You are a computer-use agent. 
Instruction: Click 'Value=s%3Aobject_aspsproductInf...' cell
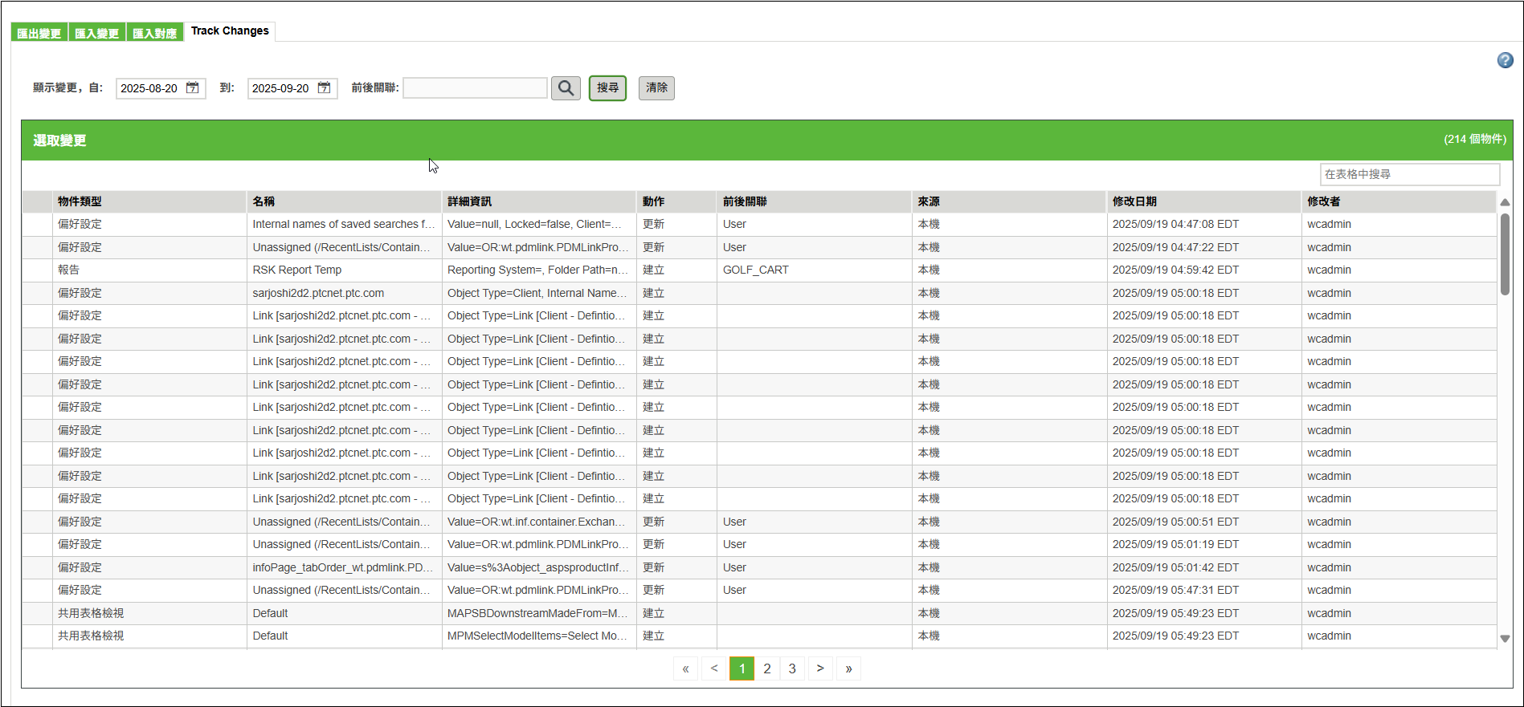pos(537,567)
